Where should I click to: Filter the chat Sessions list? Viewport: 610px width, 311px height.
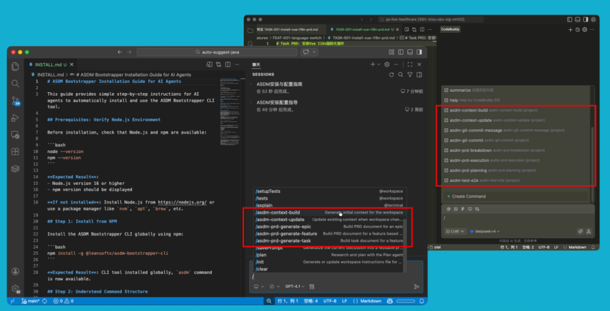click(410, 74)
